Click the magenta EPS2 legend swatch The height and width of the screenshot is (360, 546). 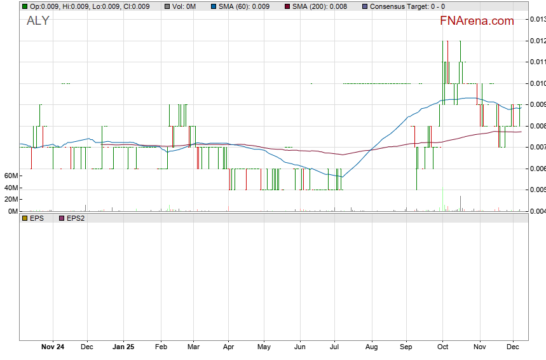pyautogui.click(x=61, y=218)
